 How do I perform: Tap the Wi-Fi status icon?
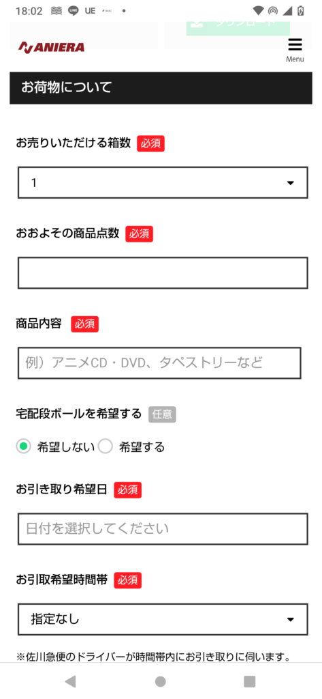tap(258, 11)
